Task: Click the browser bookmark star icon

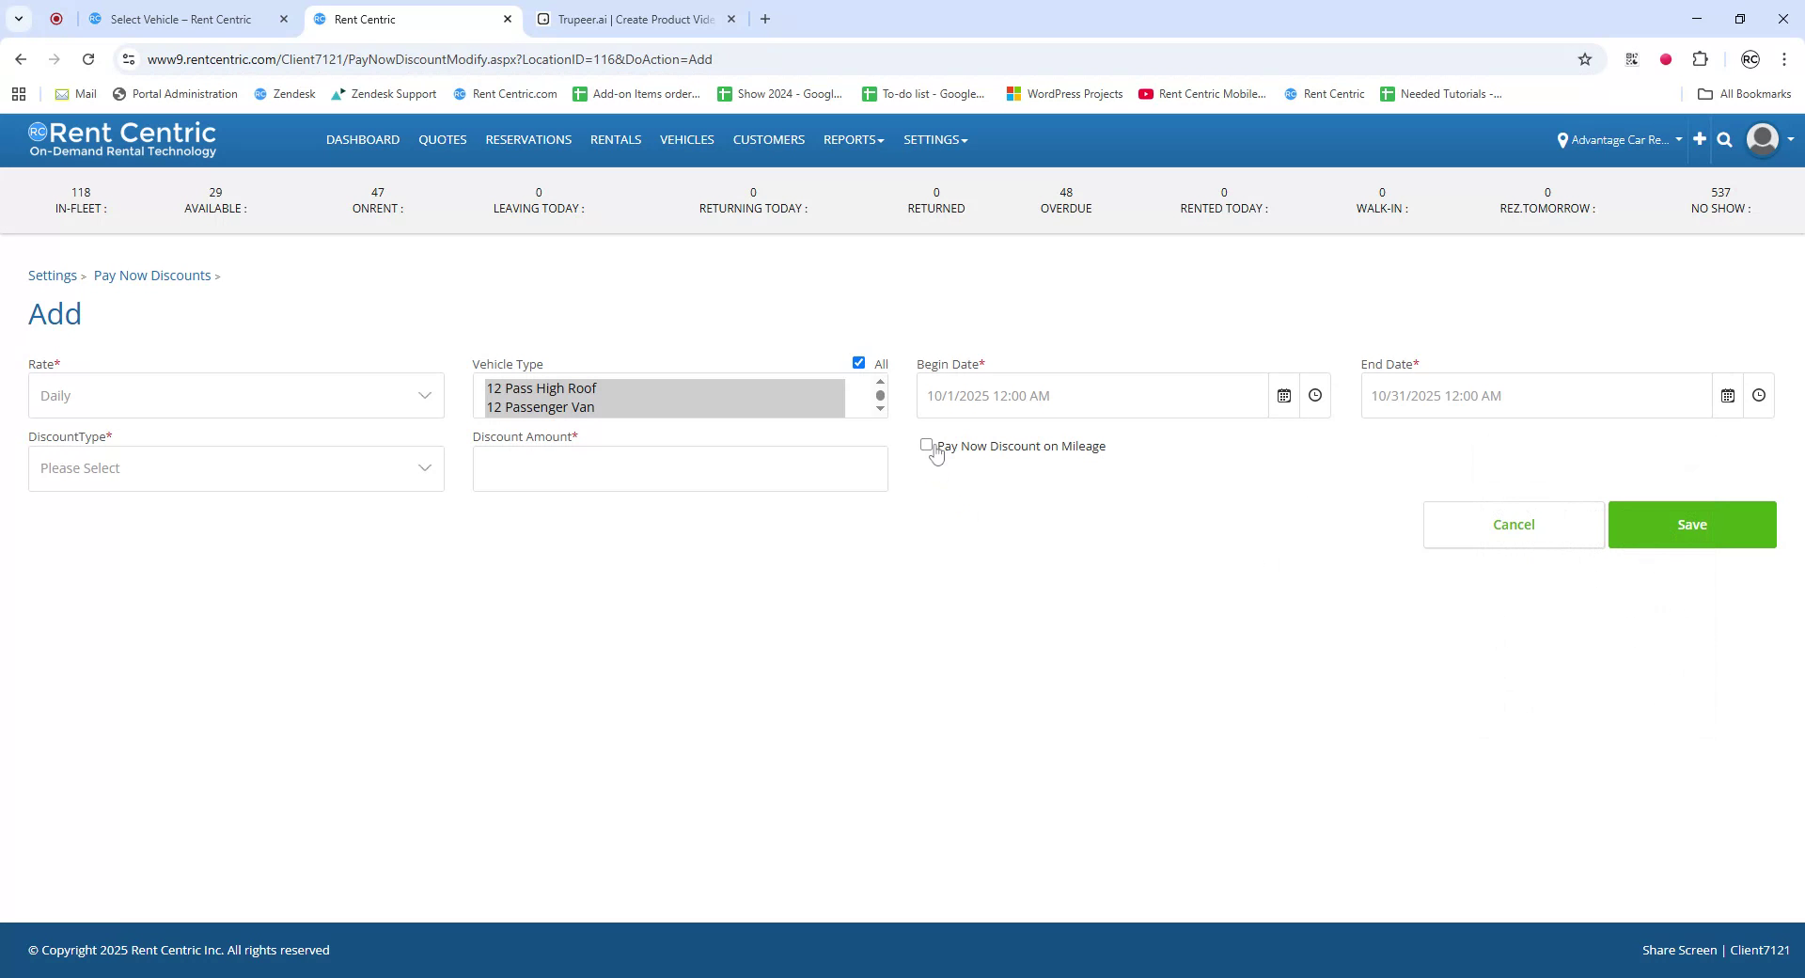Action: [x=1586, y=59]
